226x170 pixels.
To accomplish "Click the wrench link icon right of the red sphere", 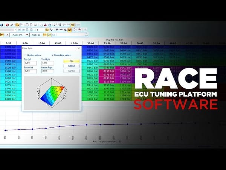I will 12,25.
